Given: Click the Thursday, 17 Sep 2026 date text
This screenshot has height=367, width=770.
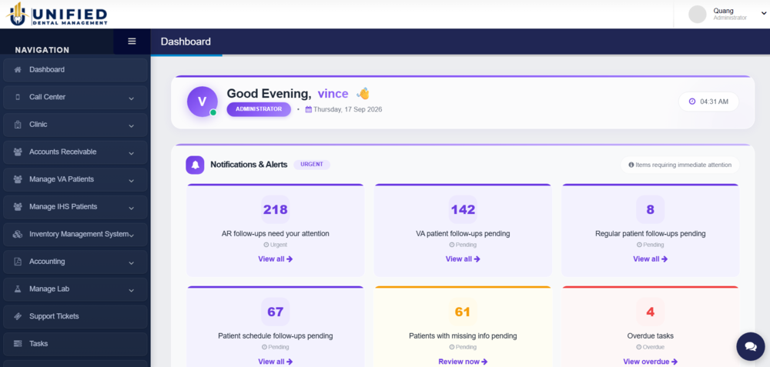Looking at the screenshot, I should (348, 109).
